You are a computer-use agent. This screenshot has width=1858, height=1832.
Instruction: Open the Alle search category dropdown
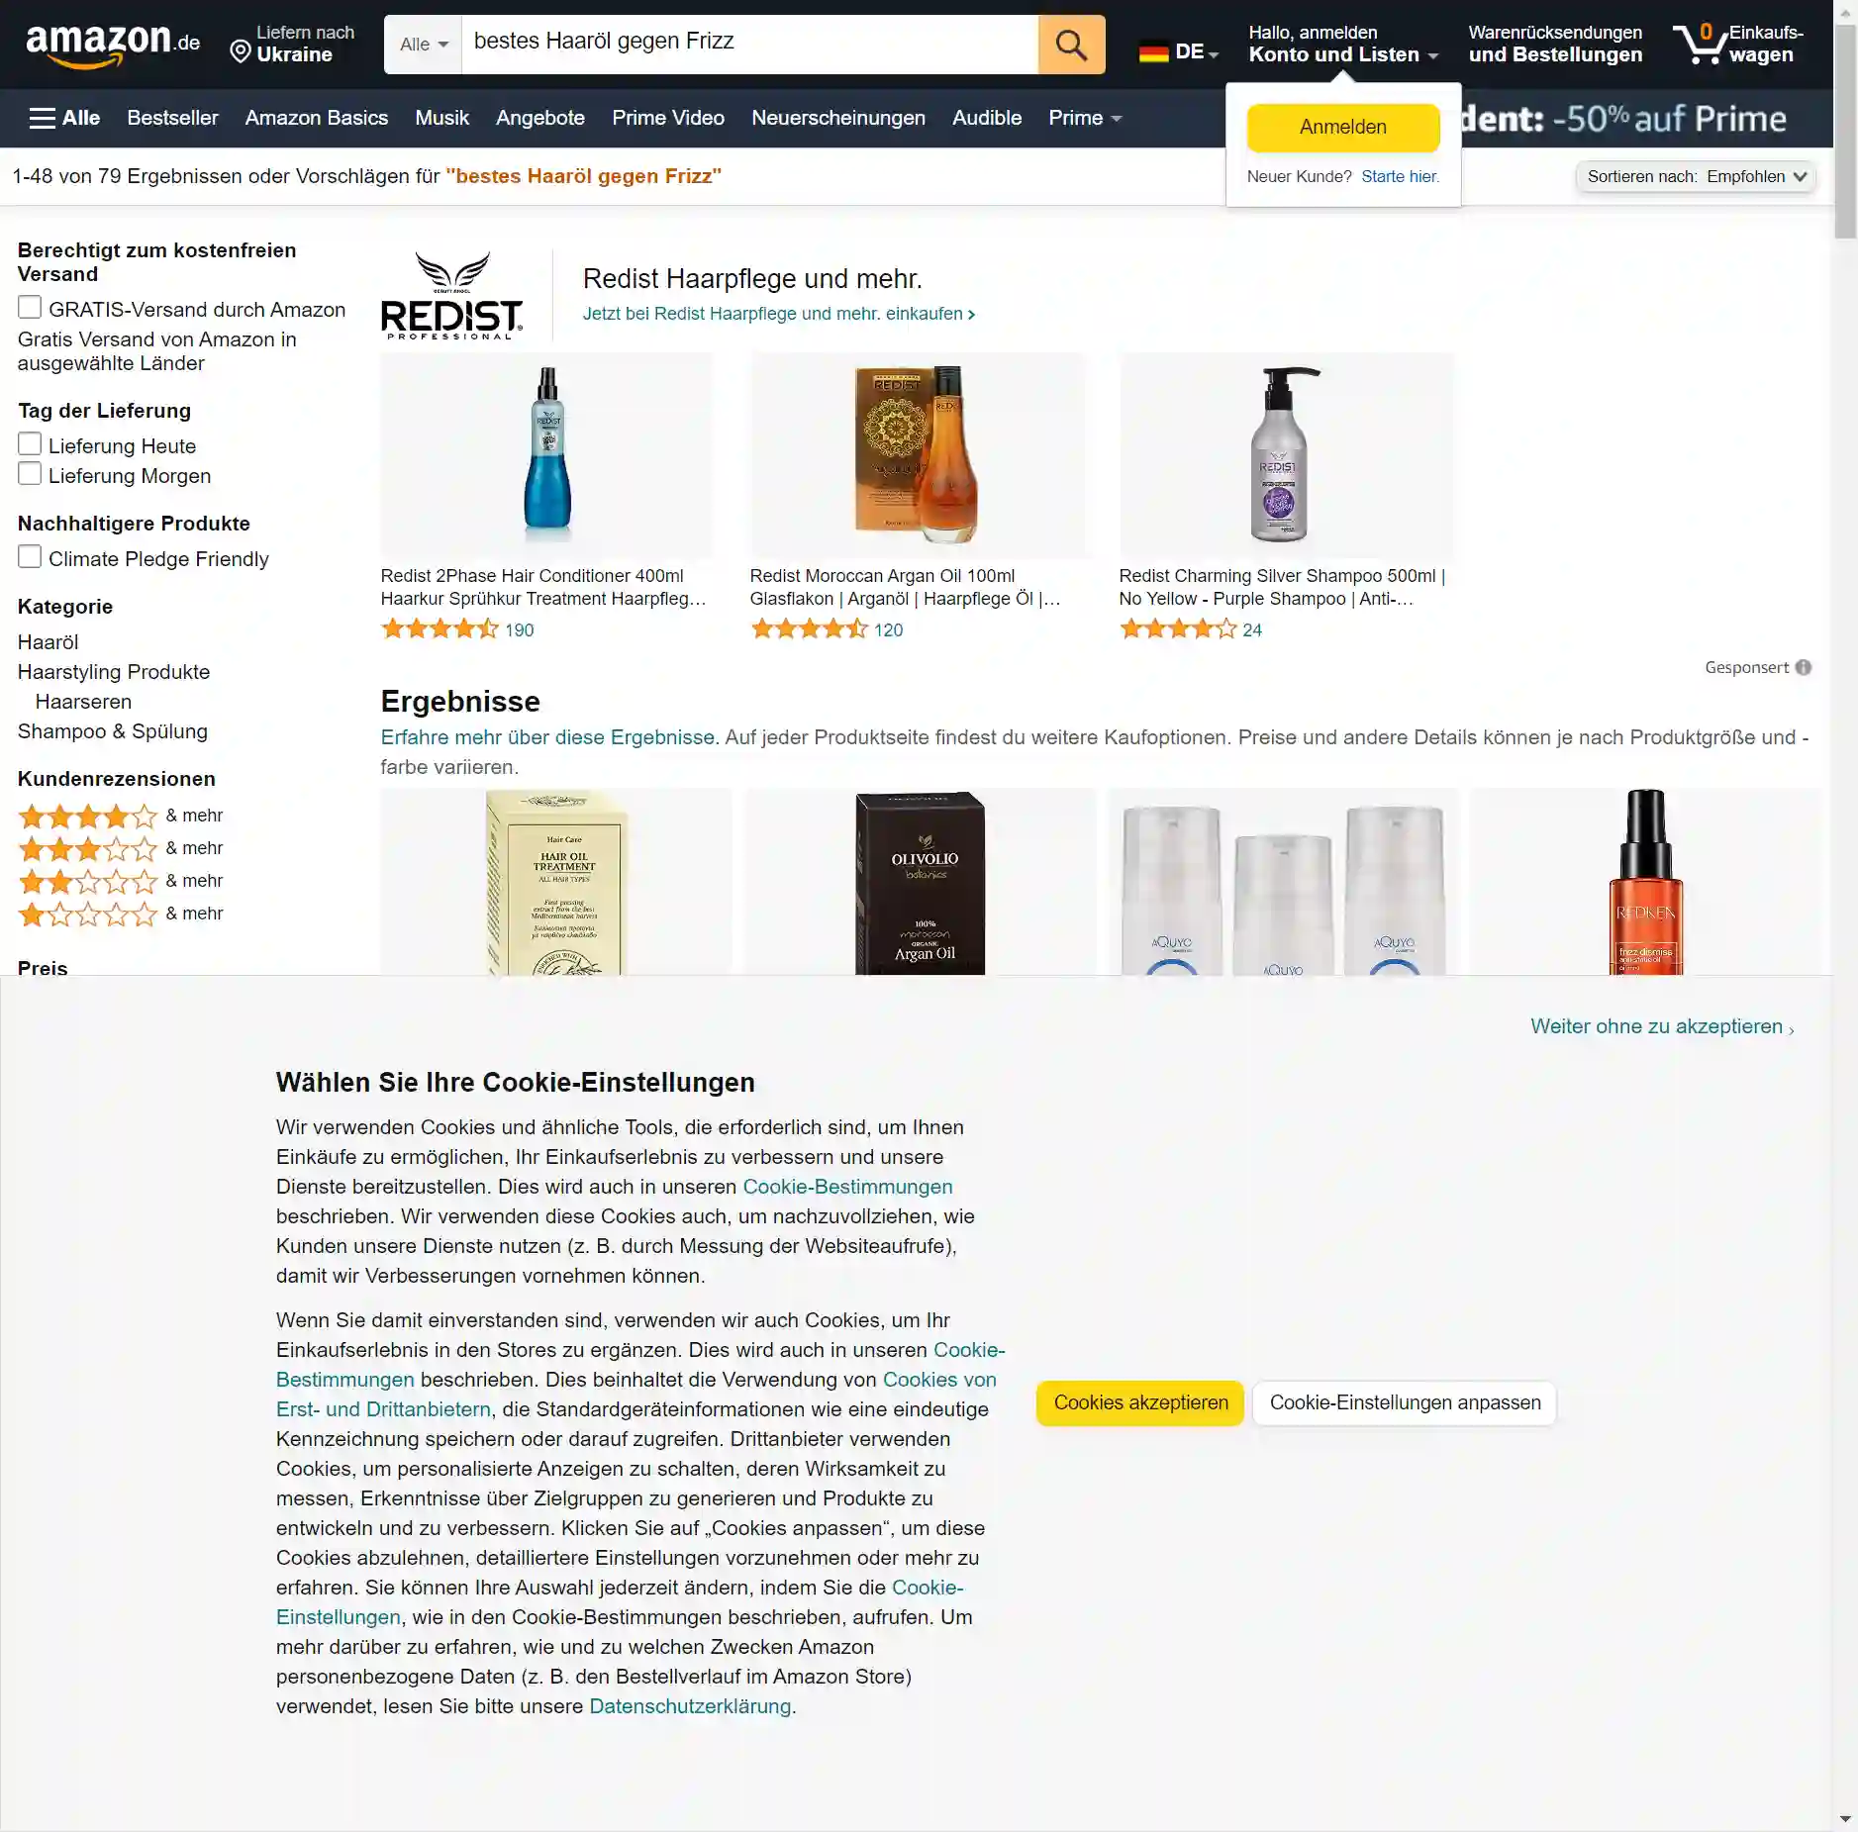[x=424, y=45]
